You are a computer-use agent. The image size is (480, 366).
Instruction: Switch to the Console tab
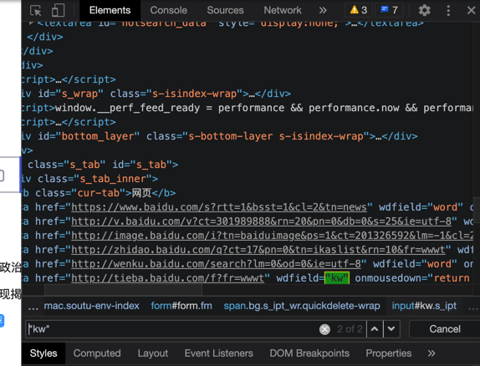click(x=168, y=10)
